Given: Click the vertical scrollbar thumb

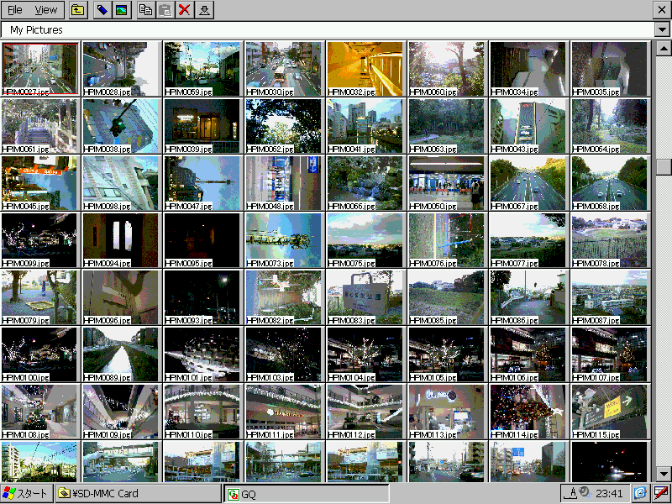Looking at the screenshot, I should (664, 166).
